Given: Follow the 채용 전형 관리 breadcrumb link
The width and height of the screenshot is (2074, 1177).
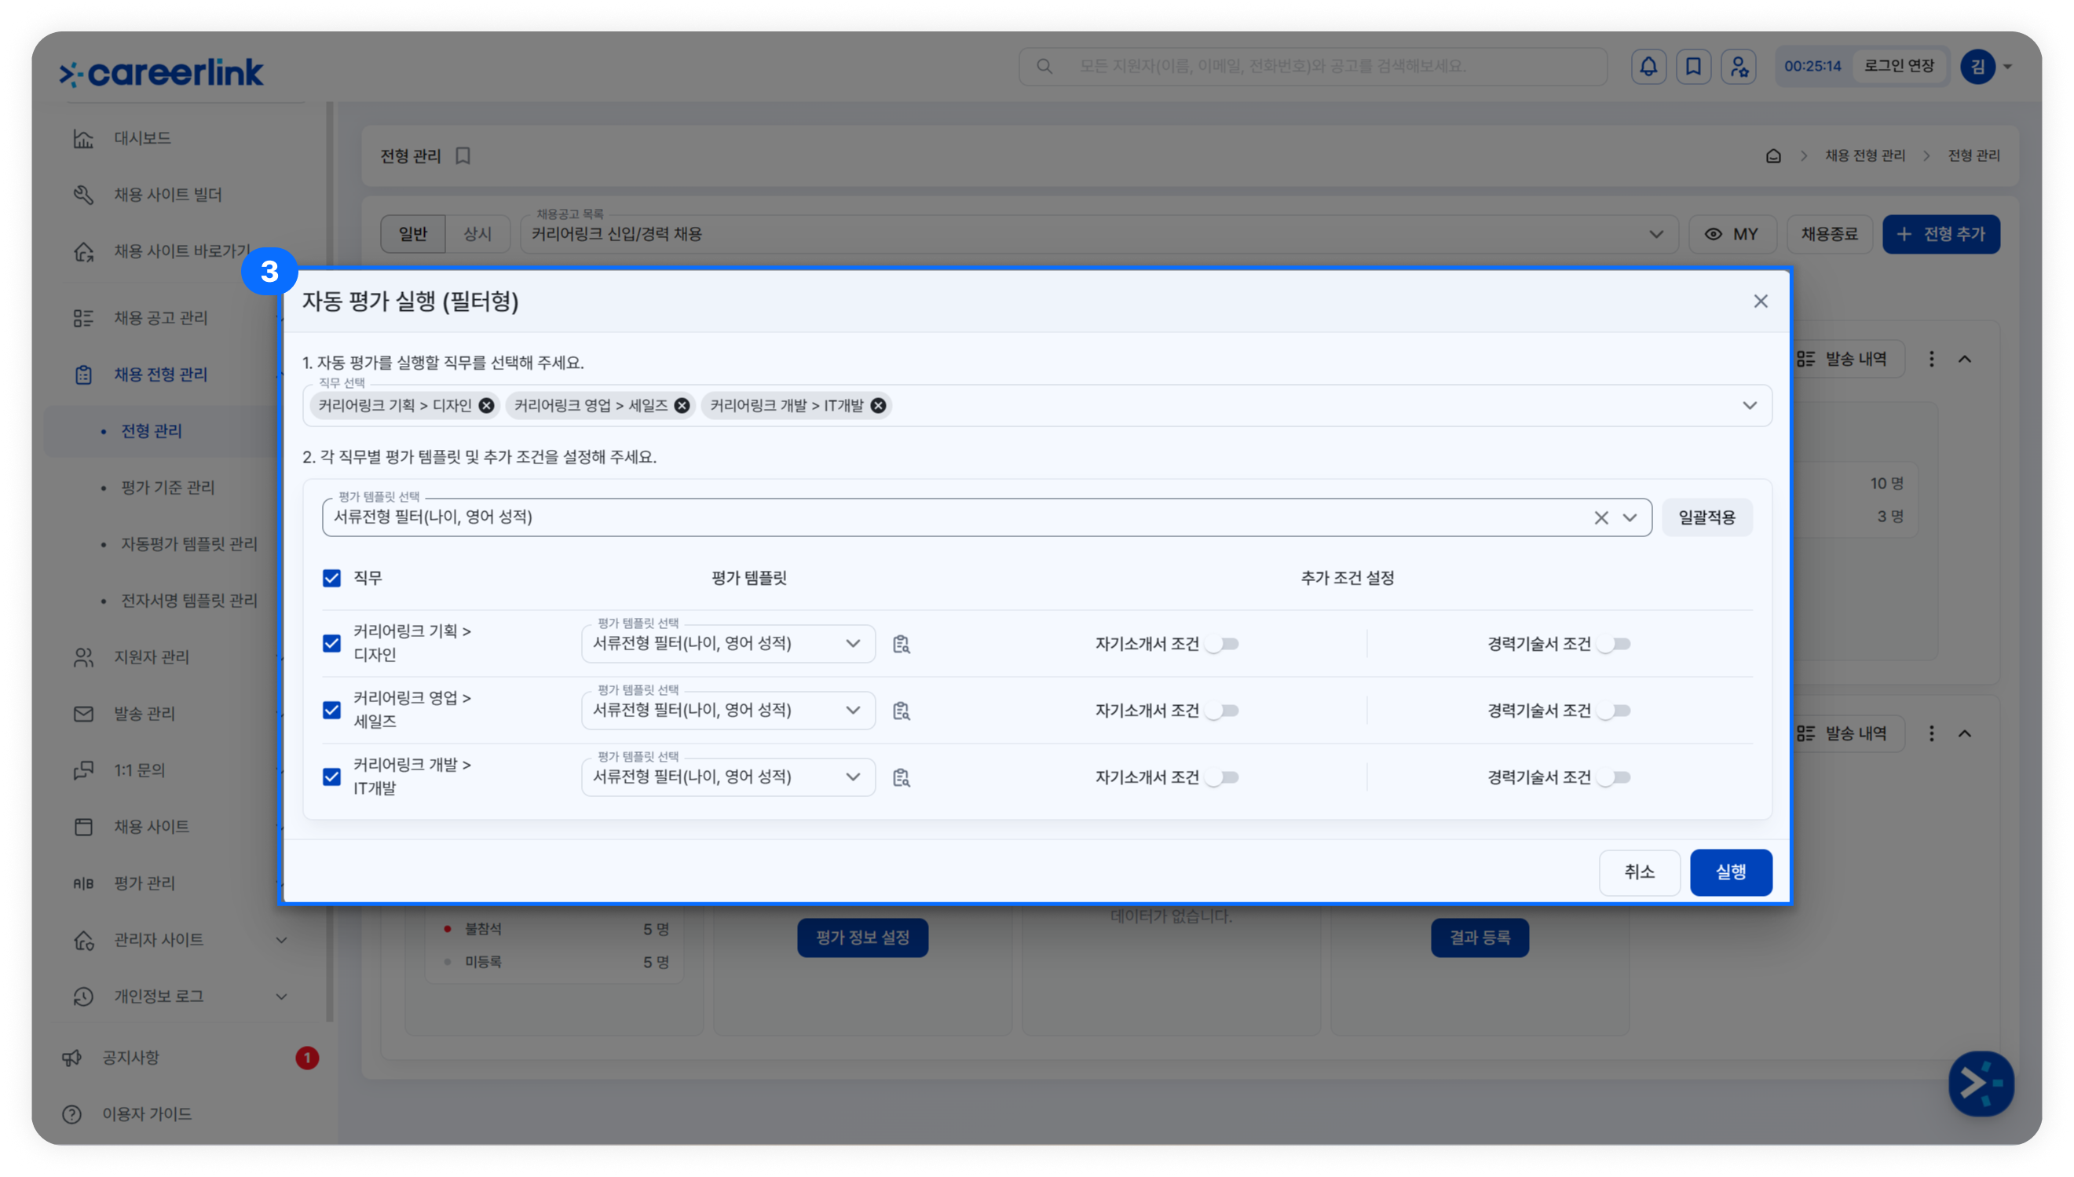Looking at the screenshot, I should pyautogui.click(x=1864, y=155).
